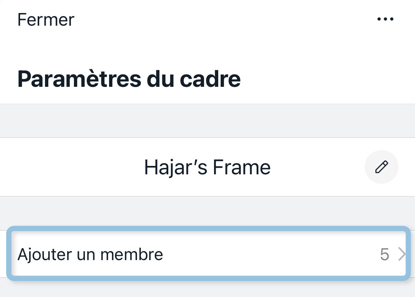Open the three-dot more options menu
Viewport: 415px width, 297px height.
(x=385, y=19)
